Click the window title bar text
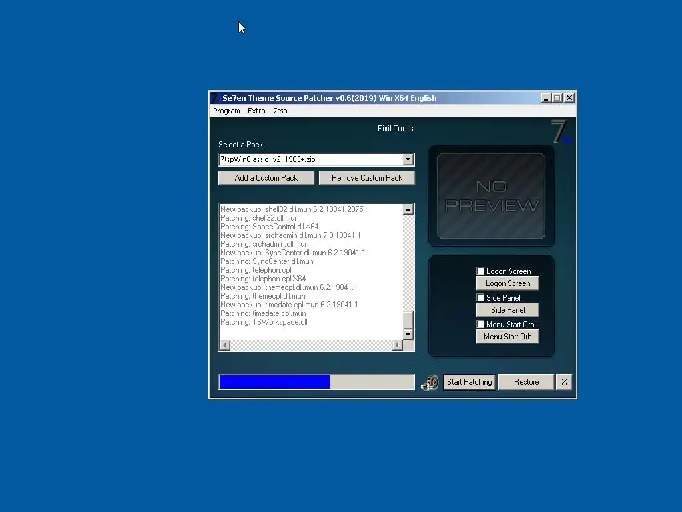 [329, 98]
